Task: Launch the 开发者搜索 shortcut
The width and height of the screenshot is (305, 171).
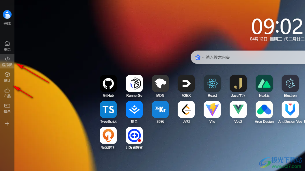Action: point(134,135)
